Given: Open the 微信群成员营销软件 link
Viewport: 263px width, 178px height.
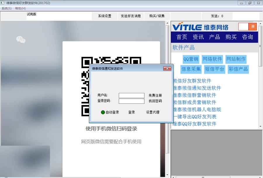Looking at the screenshot, I should (195, 102).
